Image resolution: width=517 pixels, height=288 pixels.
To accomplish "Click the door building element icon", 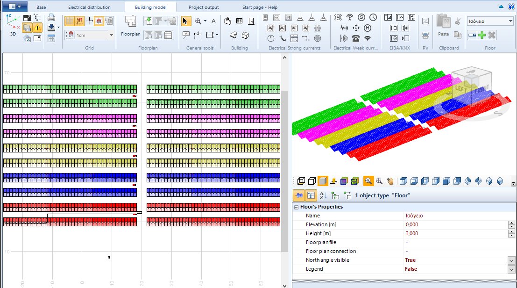I will coord(251,21).
